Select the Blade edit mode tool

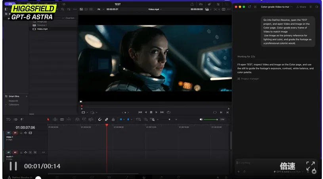(62, 119)
